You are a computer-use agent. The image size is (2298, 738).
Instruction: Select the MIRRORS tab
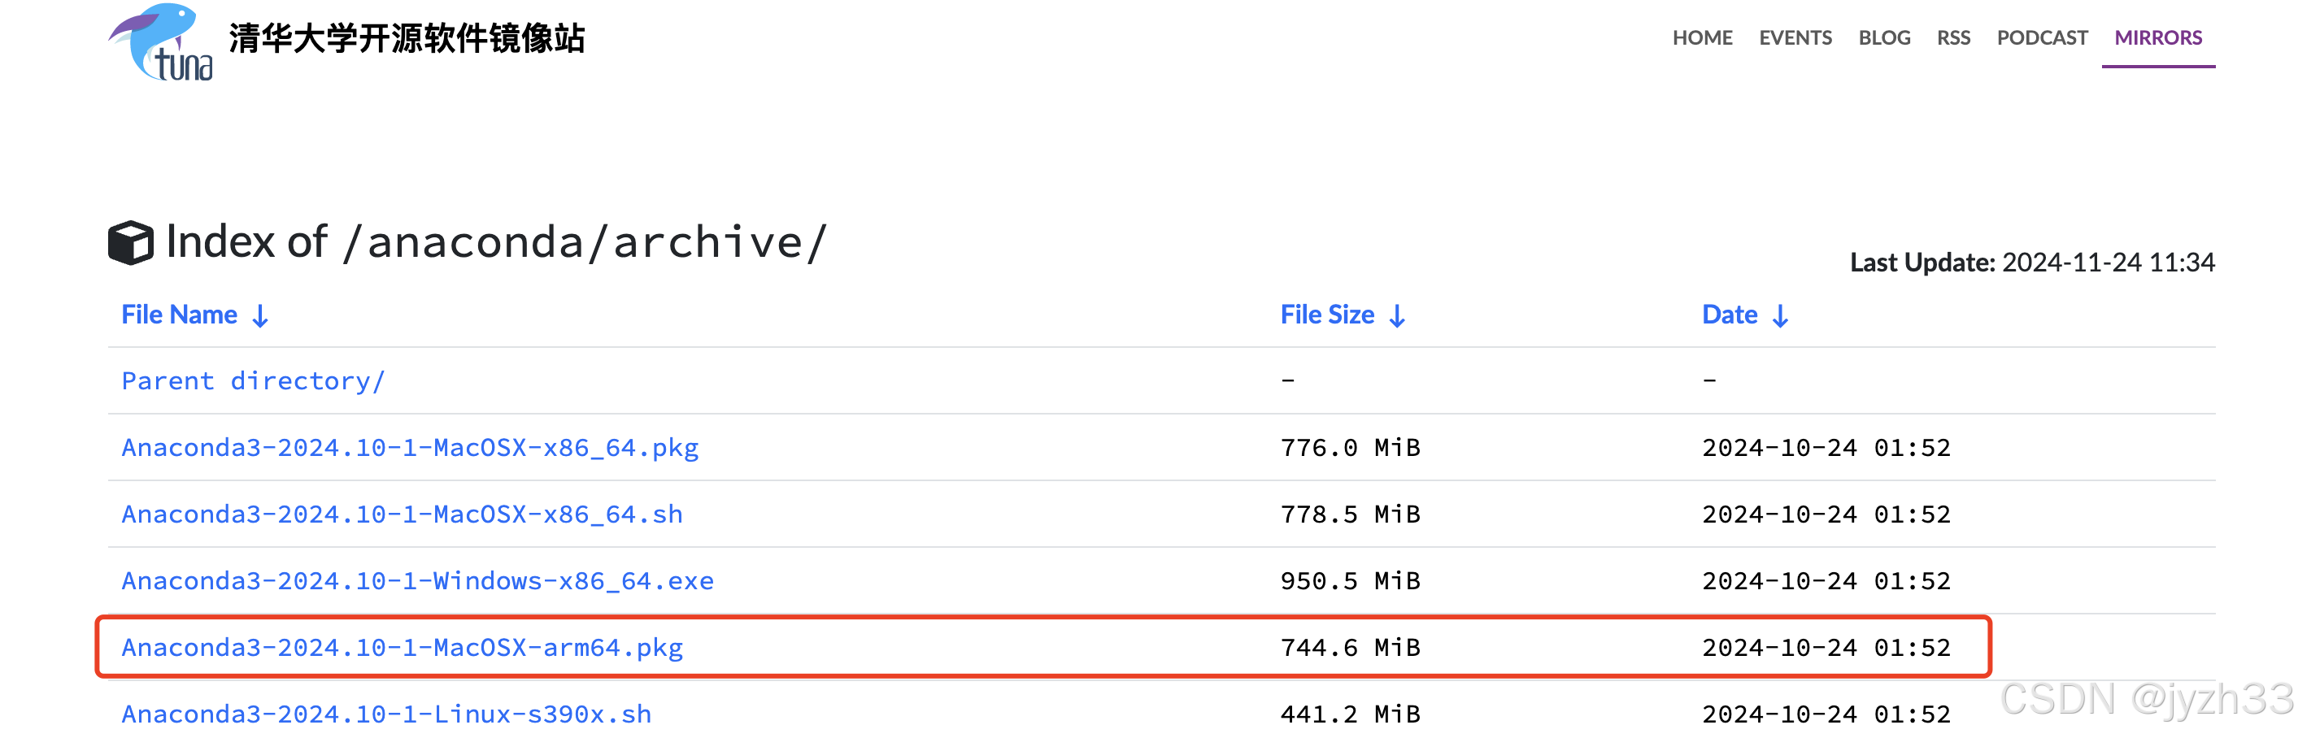coord(2158,37)
